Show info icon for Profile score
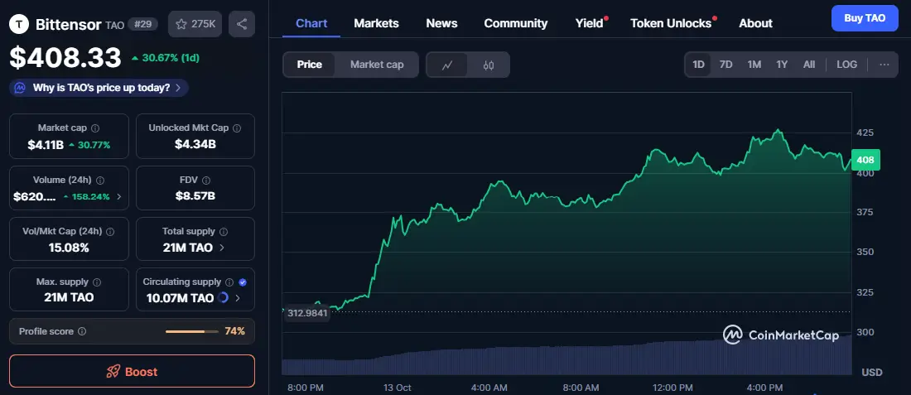Image resolution: width=911 pixels, height=395 pixels. pyautogui.click(x=82, y=332)
